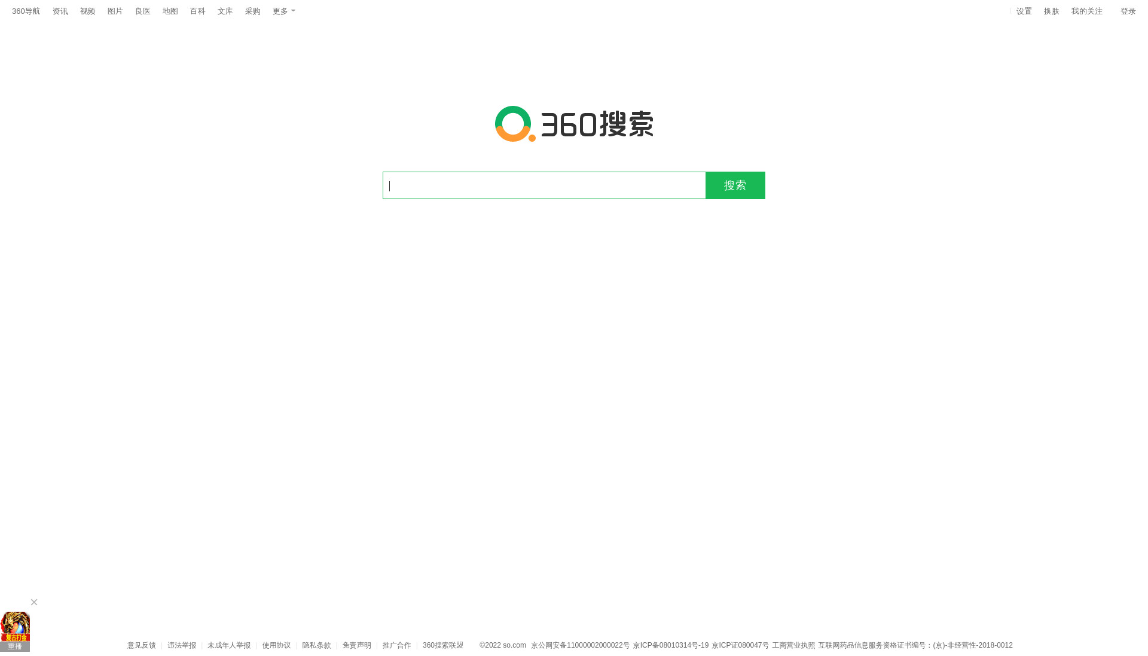The width and height of the screenshot is (1148, 656).
Task: Click the ©2022 so.com text
Action: point(503,646)
